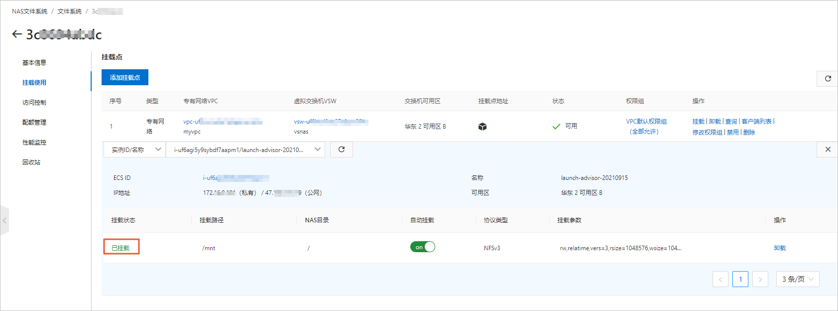Screen dimensions: 838x311
Task: Click the 修改权限组 link
Action: [708, 133]
